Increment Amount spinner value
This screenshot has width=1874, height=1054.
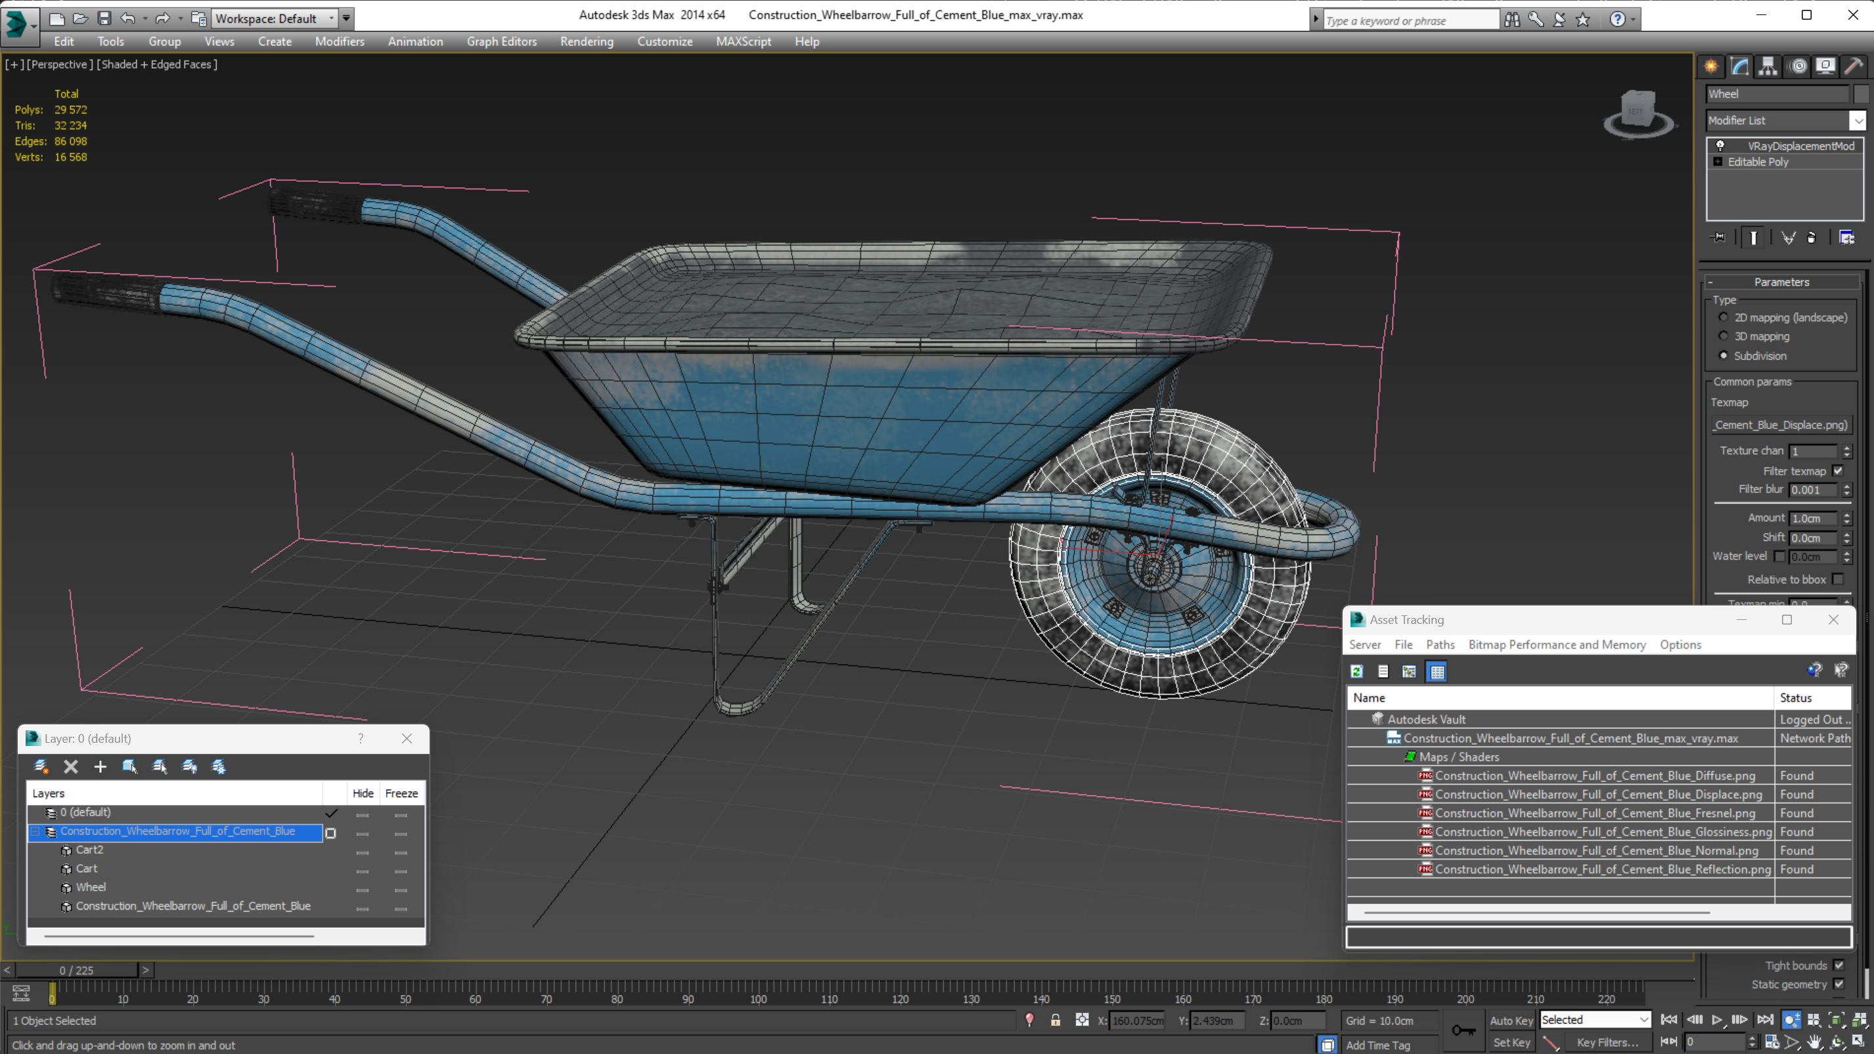pyautogui.click(x=1847, y=514)
